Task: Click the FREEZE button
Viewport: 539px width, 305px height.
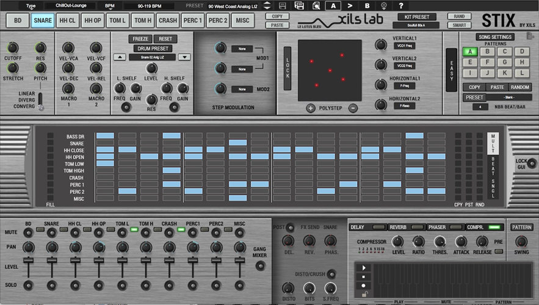Action: (x=141, y=38)
